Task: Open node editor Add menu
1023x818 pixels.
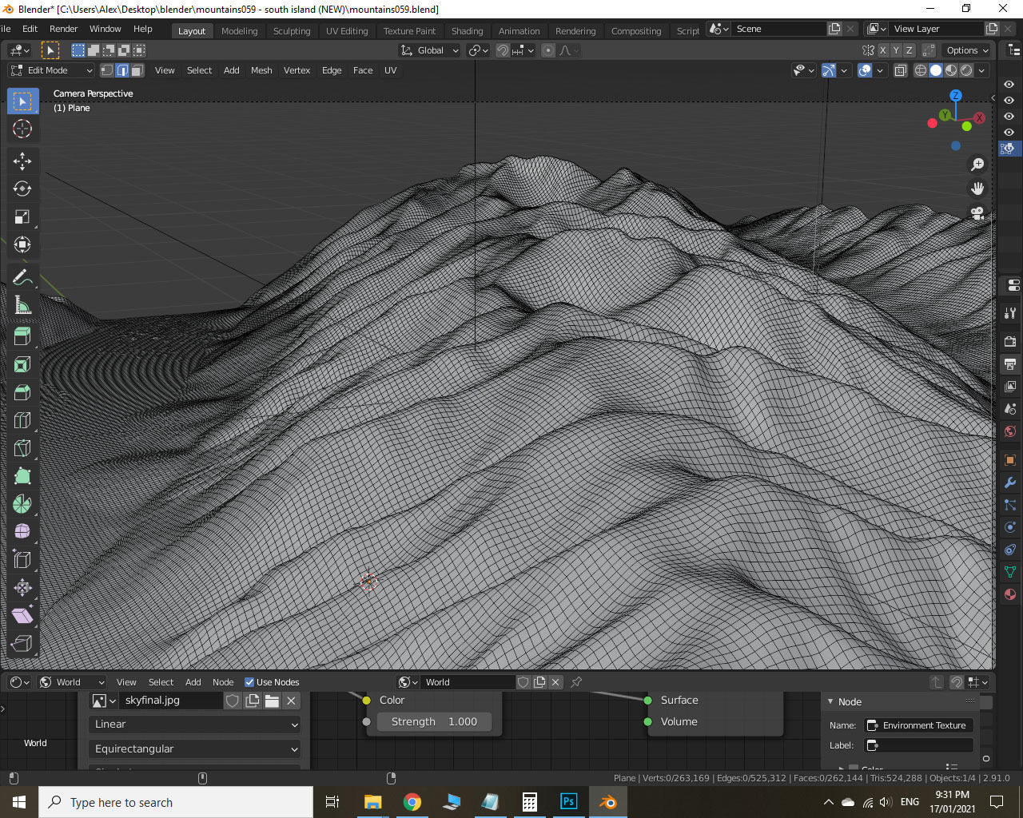Action: click(x=193, y=682)
